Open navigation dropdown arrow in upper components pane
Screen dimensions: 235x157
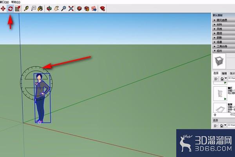coord(226,78)
